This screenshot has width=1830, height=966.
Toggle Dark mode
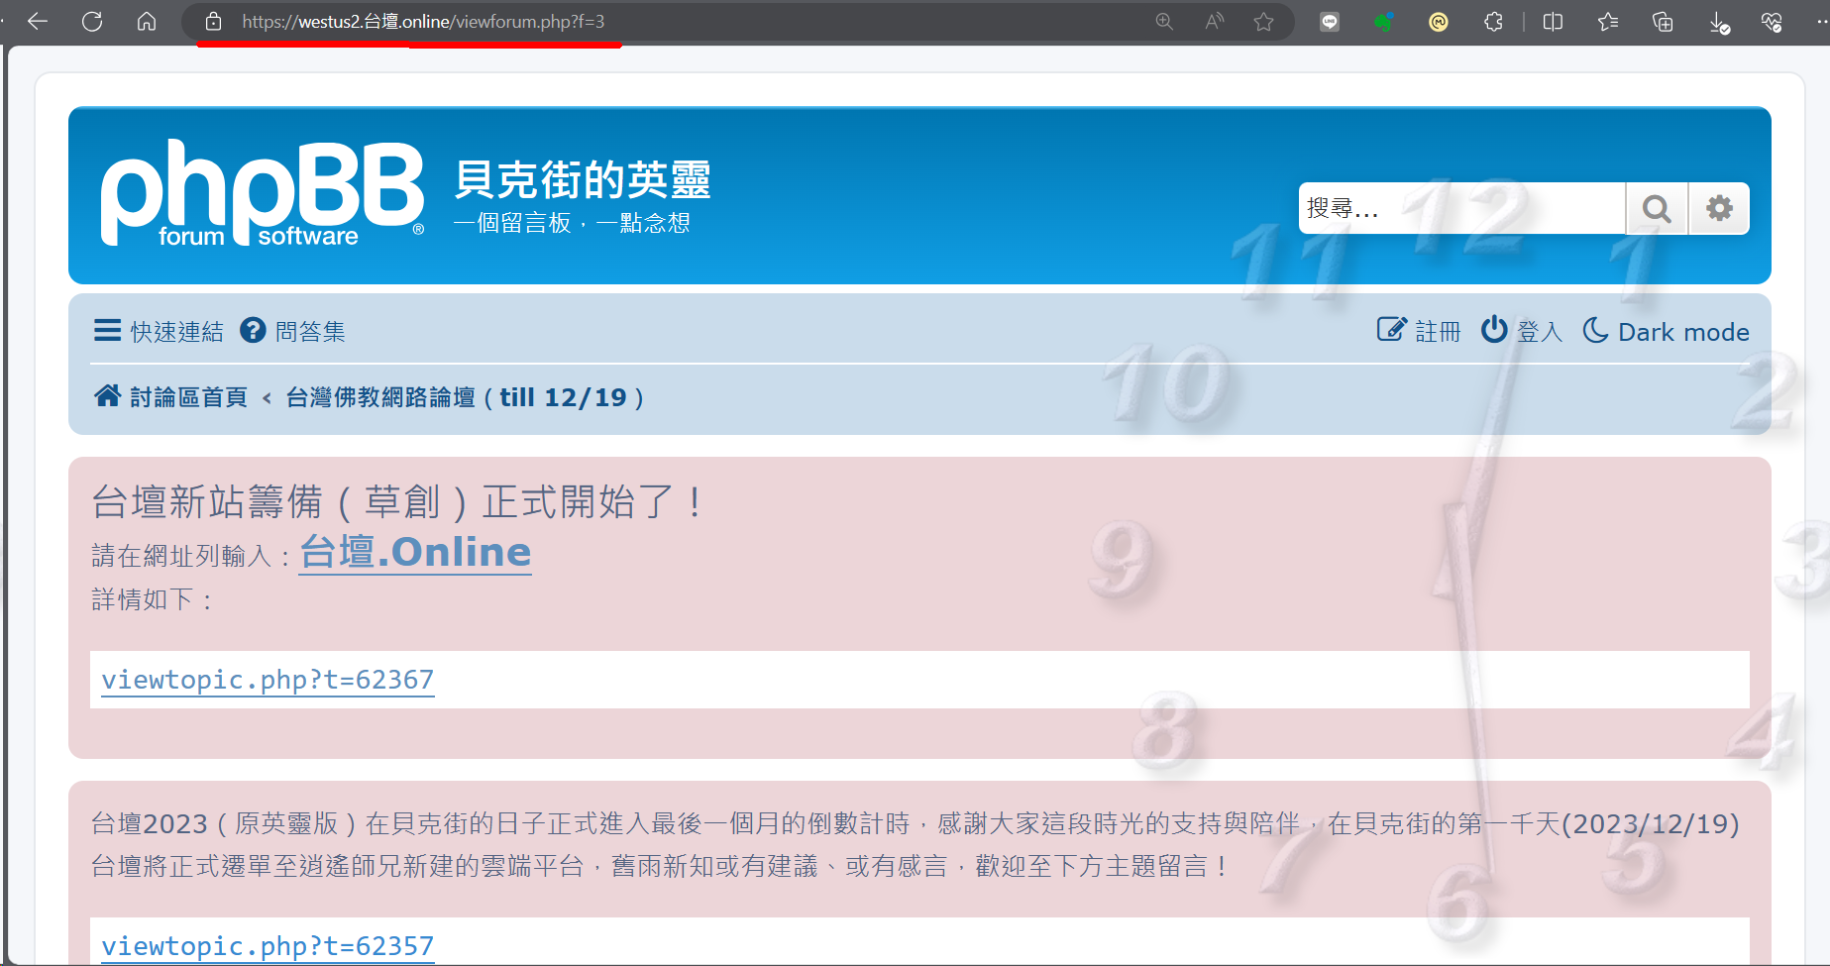click(1666, 331)
